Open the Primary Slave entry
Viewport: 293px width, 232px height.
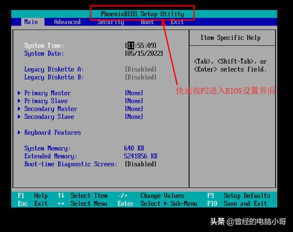click(x=46, y=101)
